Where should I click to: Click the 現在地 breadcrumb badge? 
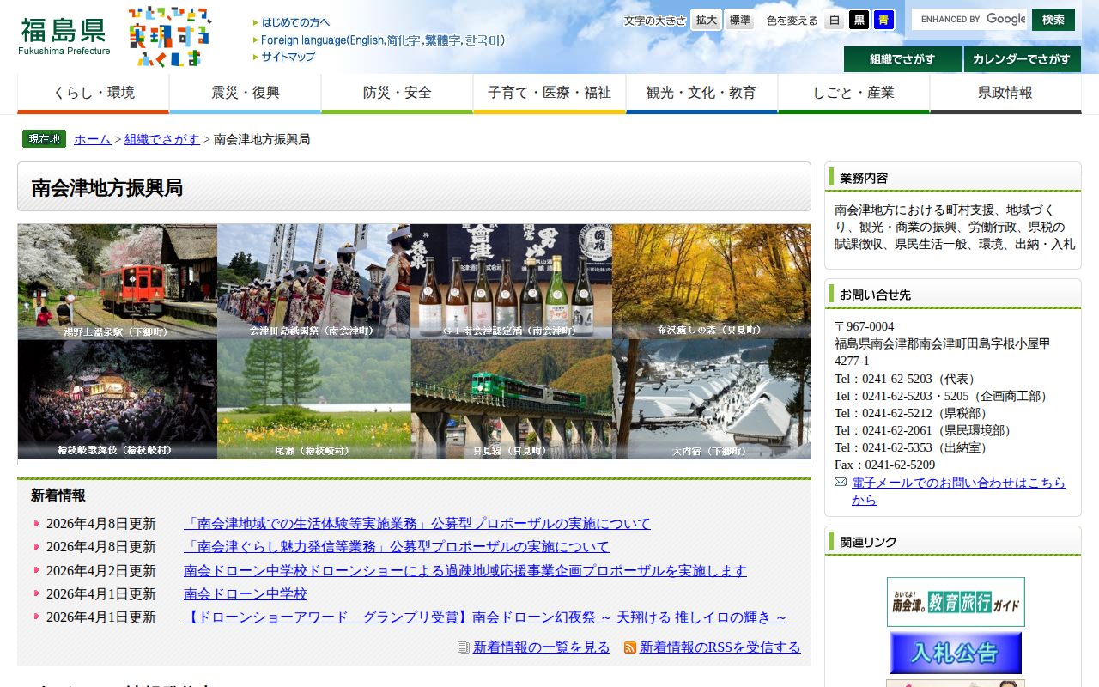pyautogui.click(x=44, y=139)
